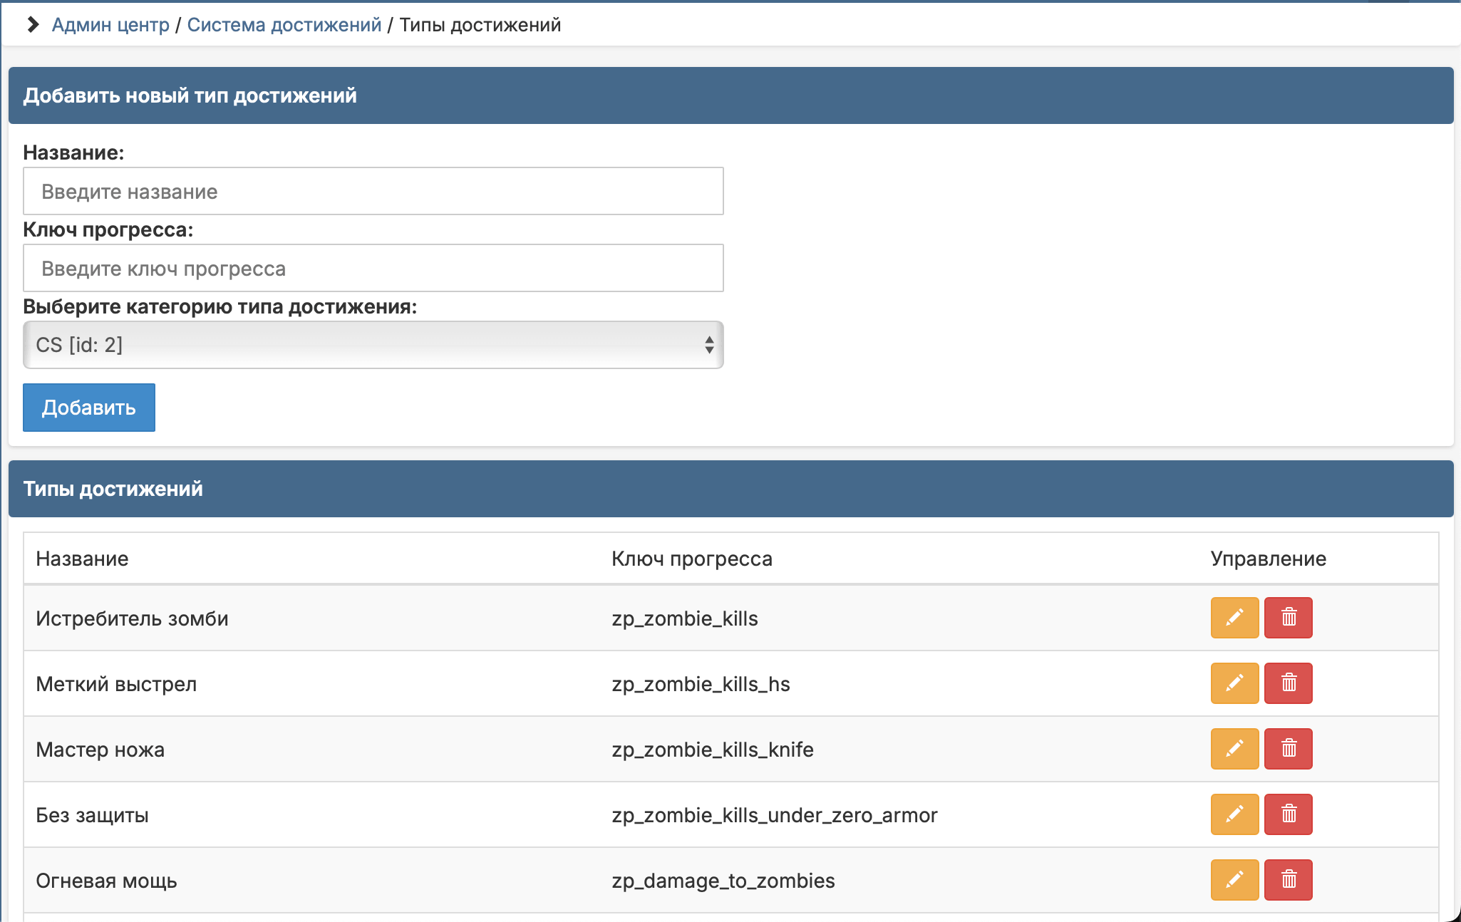This screenshot has height=922, width=1461.
Task: Delete the Мастер ножа entry
Action: pyautogui.click(x=1288, y=748)
